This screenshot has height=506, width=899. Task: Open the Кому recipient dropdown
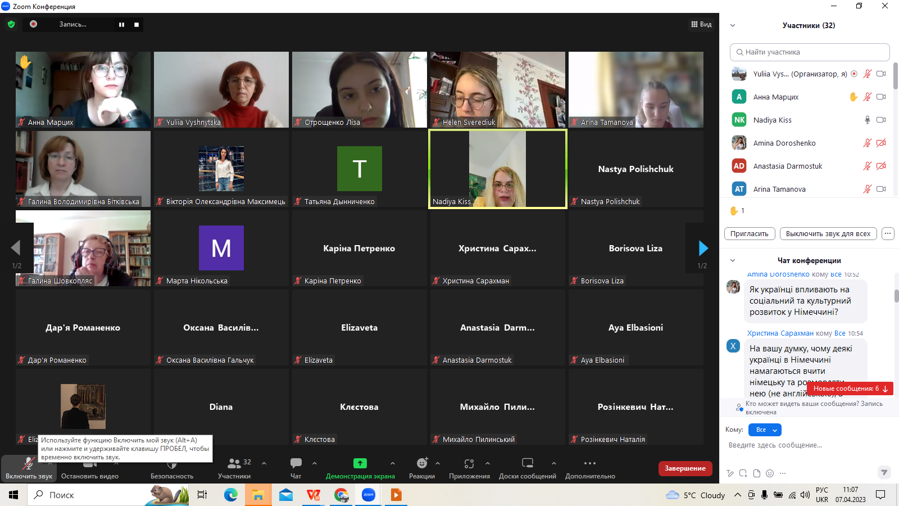point(765,430)
